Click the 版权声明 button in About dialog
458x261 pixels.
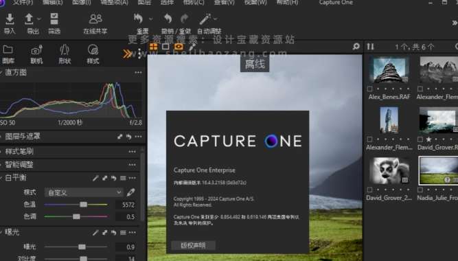click(194, 245)
